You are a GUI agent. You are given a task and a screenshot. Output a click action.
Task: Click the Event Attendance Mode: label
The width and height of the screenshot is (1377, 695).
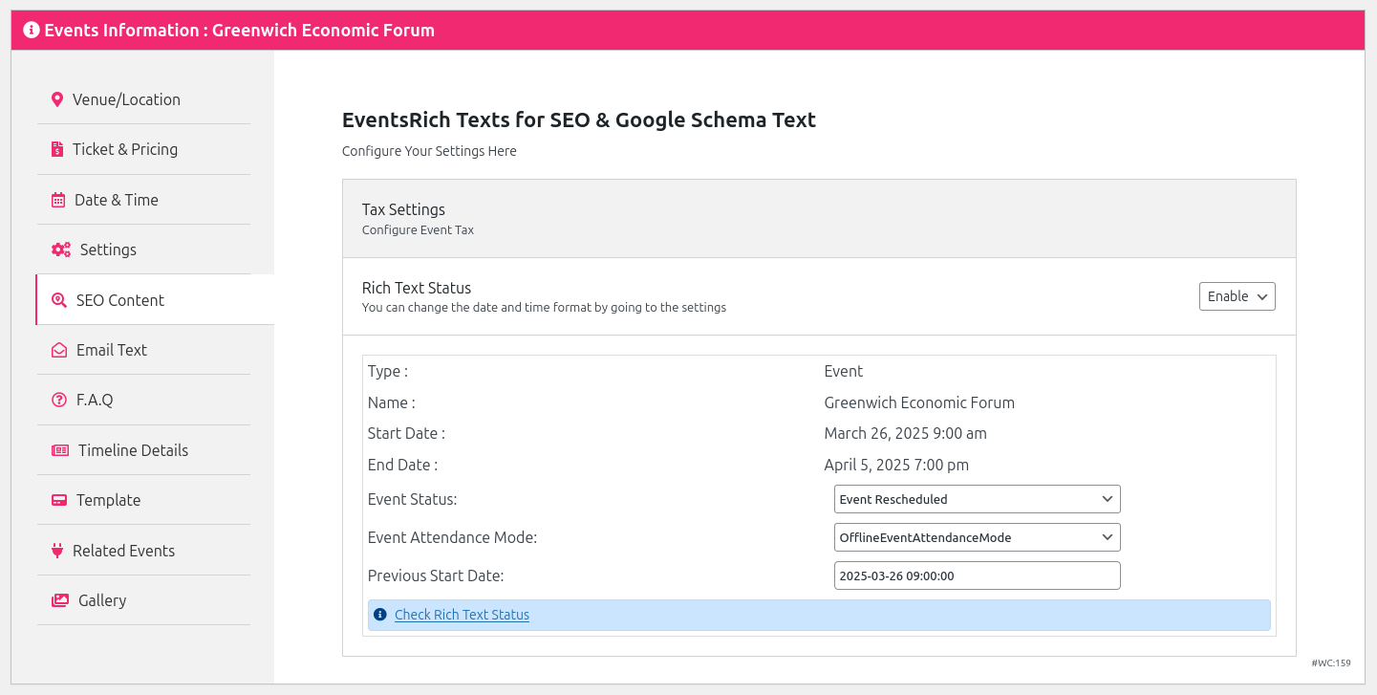[452, 537]
